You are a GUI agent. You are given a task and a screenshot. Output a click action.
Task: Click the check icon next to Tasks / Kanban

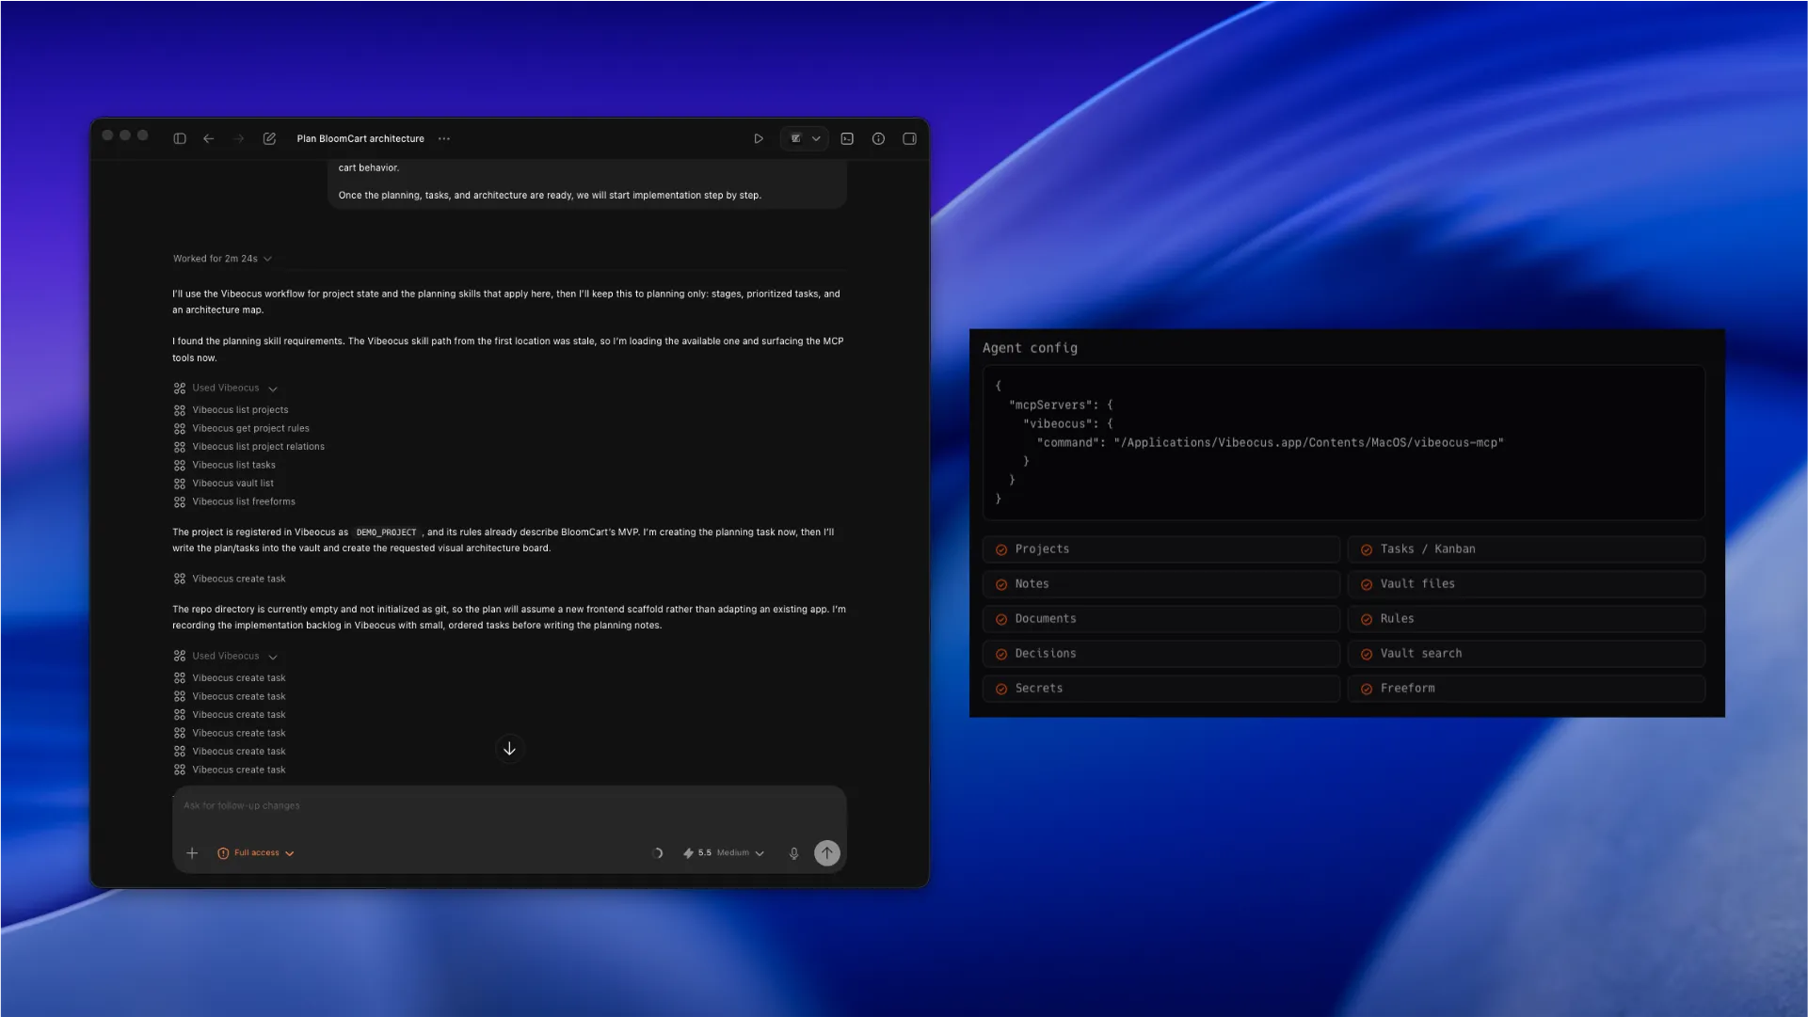pyautogui.click(x=1367, y=550)
